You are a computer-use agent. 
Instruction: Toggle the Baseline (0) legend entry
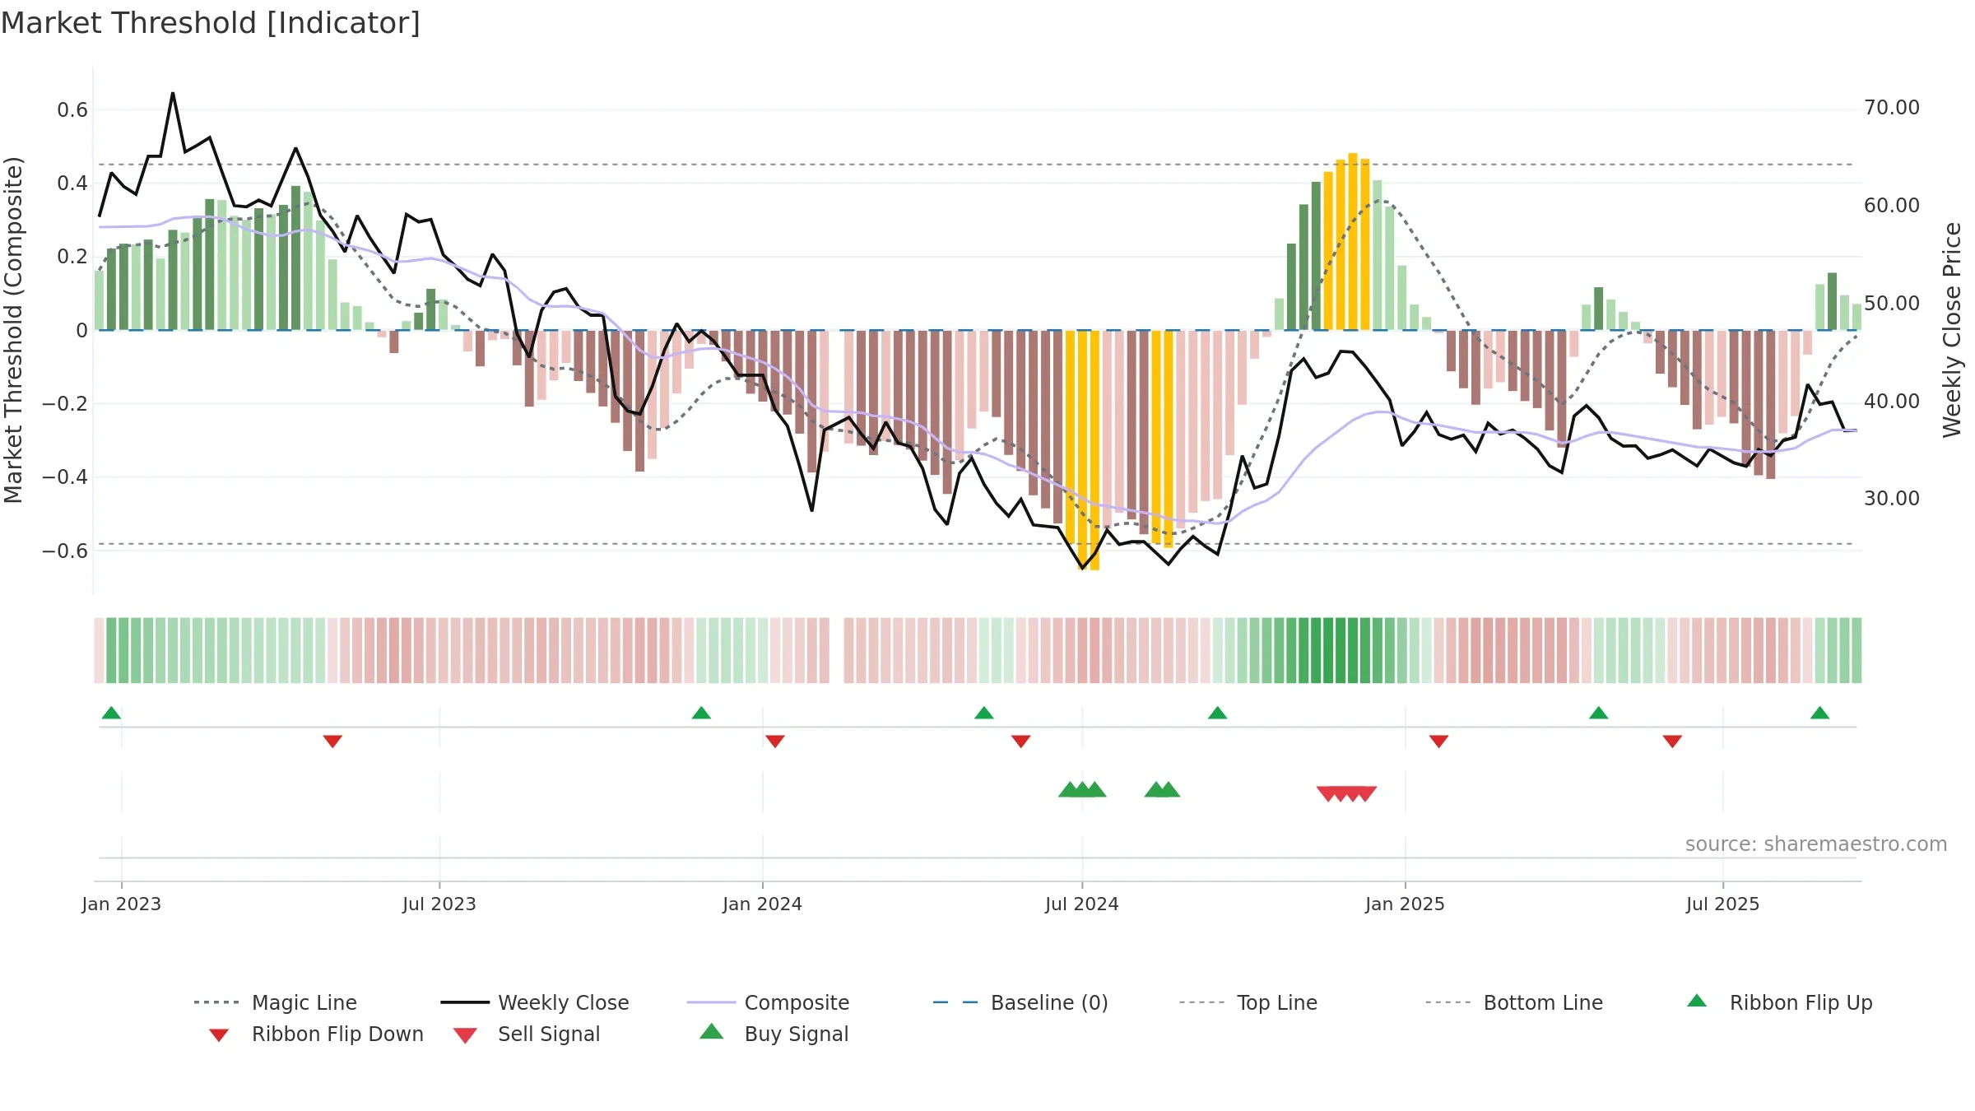[x=1020, y=1002]
